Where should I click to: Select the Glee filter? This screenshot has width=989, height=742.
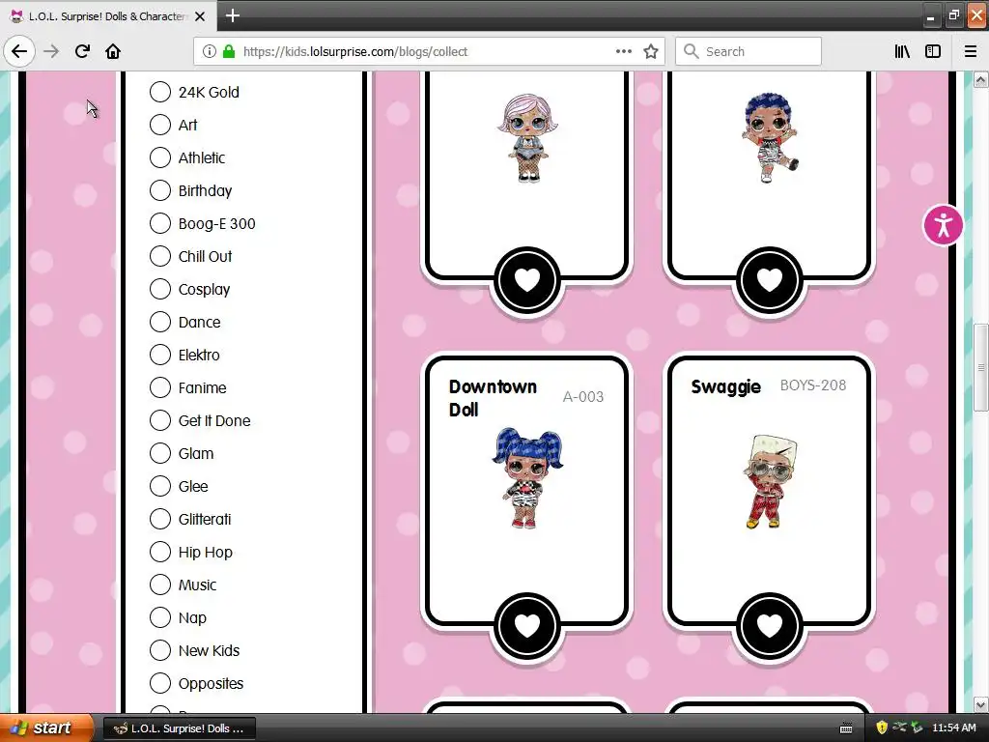pyautogui.click(x=179, y=486)
